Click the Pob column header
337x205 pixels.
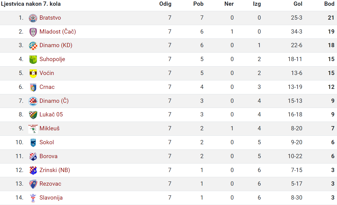[x=198, y=4]
